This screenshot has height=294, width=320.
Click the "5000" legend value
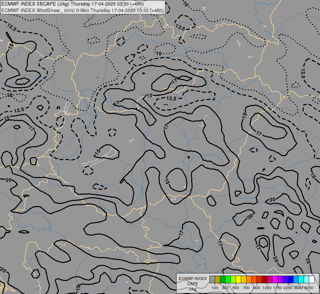click(309, 288)
